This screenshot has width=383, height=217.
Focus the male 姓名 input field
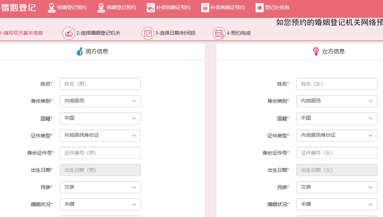100,84
